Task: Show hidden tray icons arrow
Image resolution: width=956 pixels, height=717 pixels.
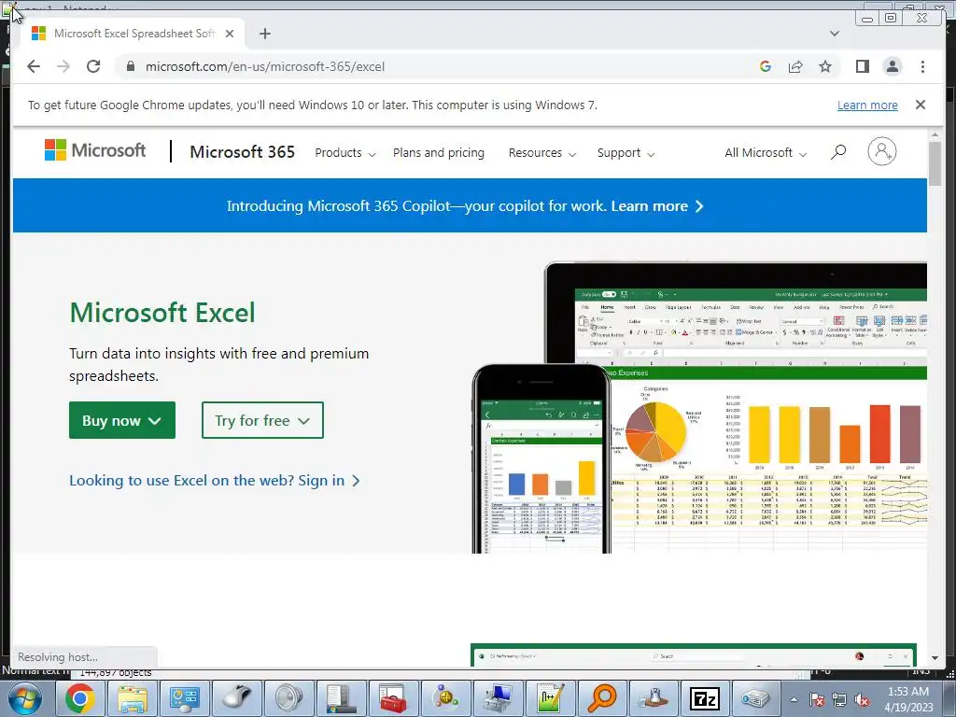Action: [x=794, y=699]
